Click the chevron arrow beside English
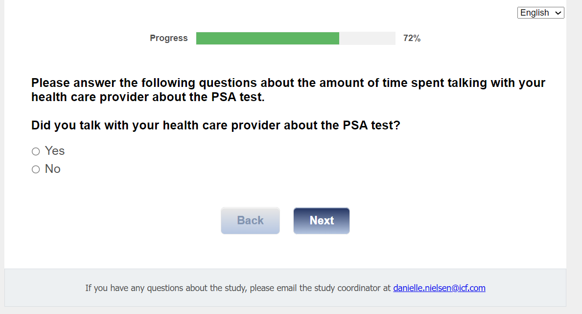Viewport: 582px width, 314px height. coord(558,13)
